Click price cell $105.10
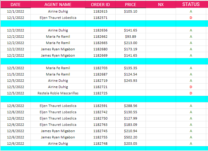 tap(130, 11)
